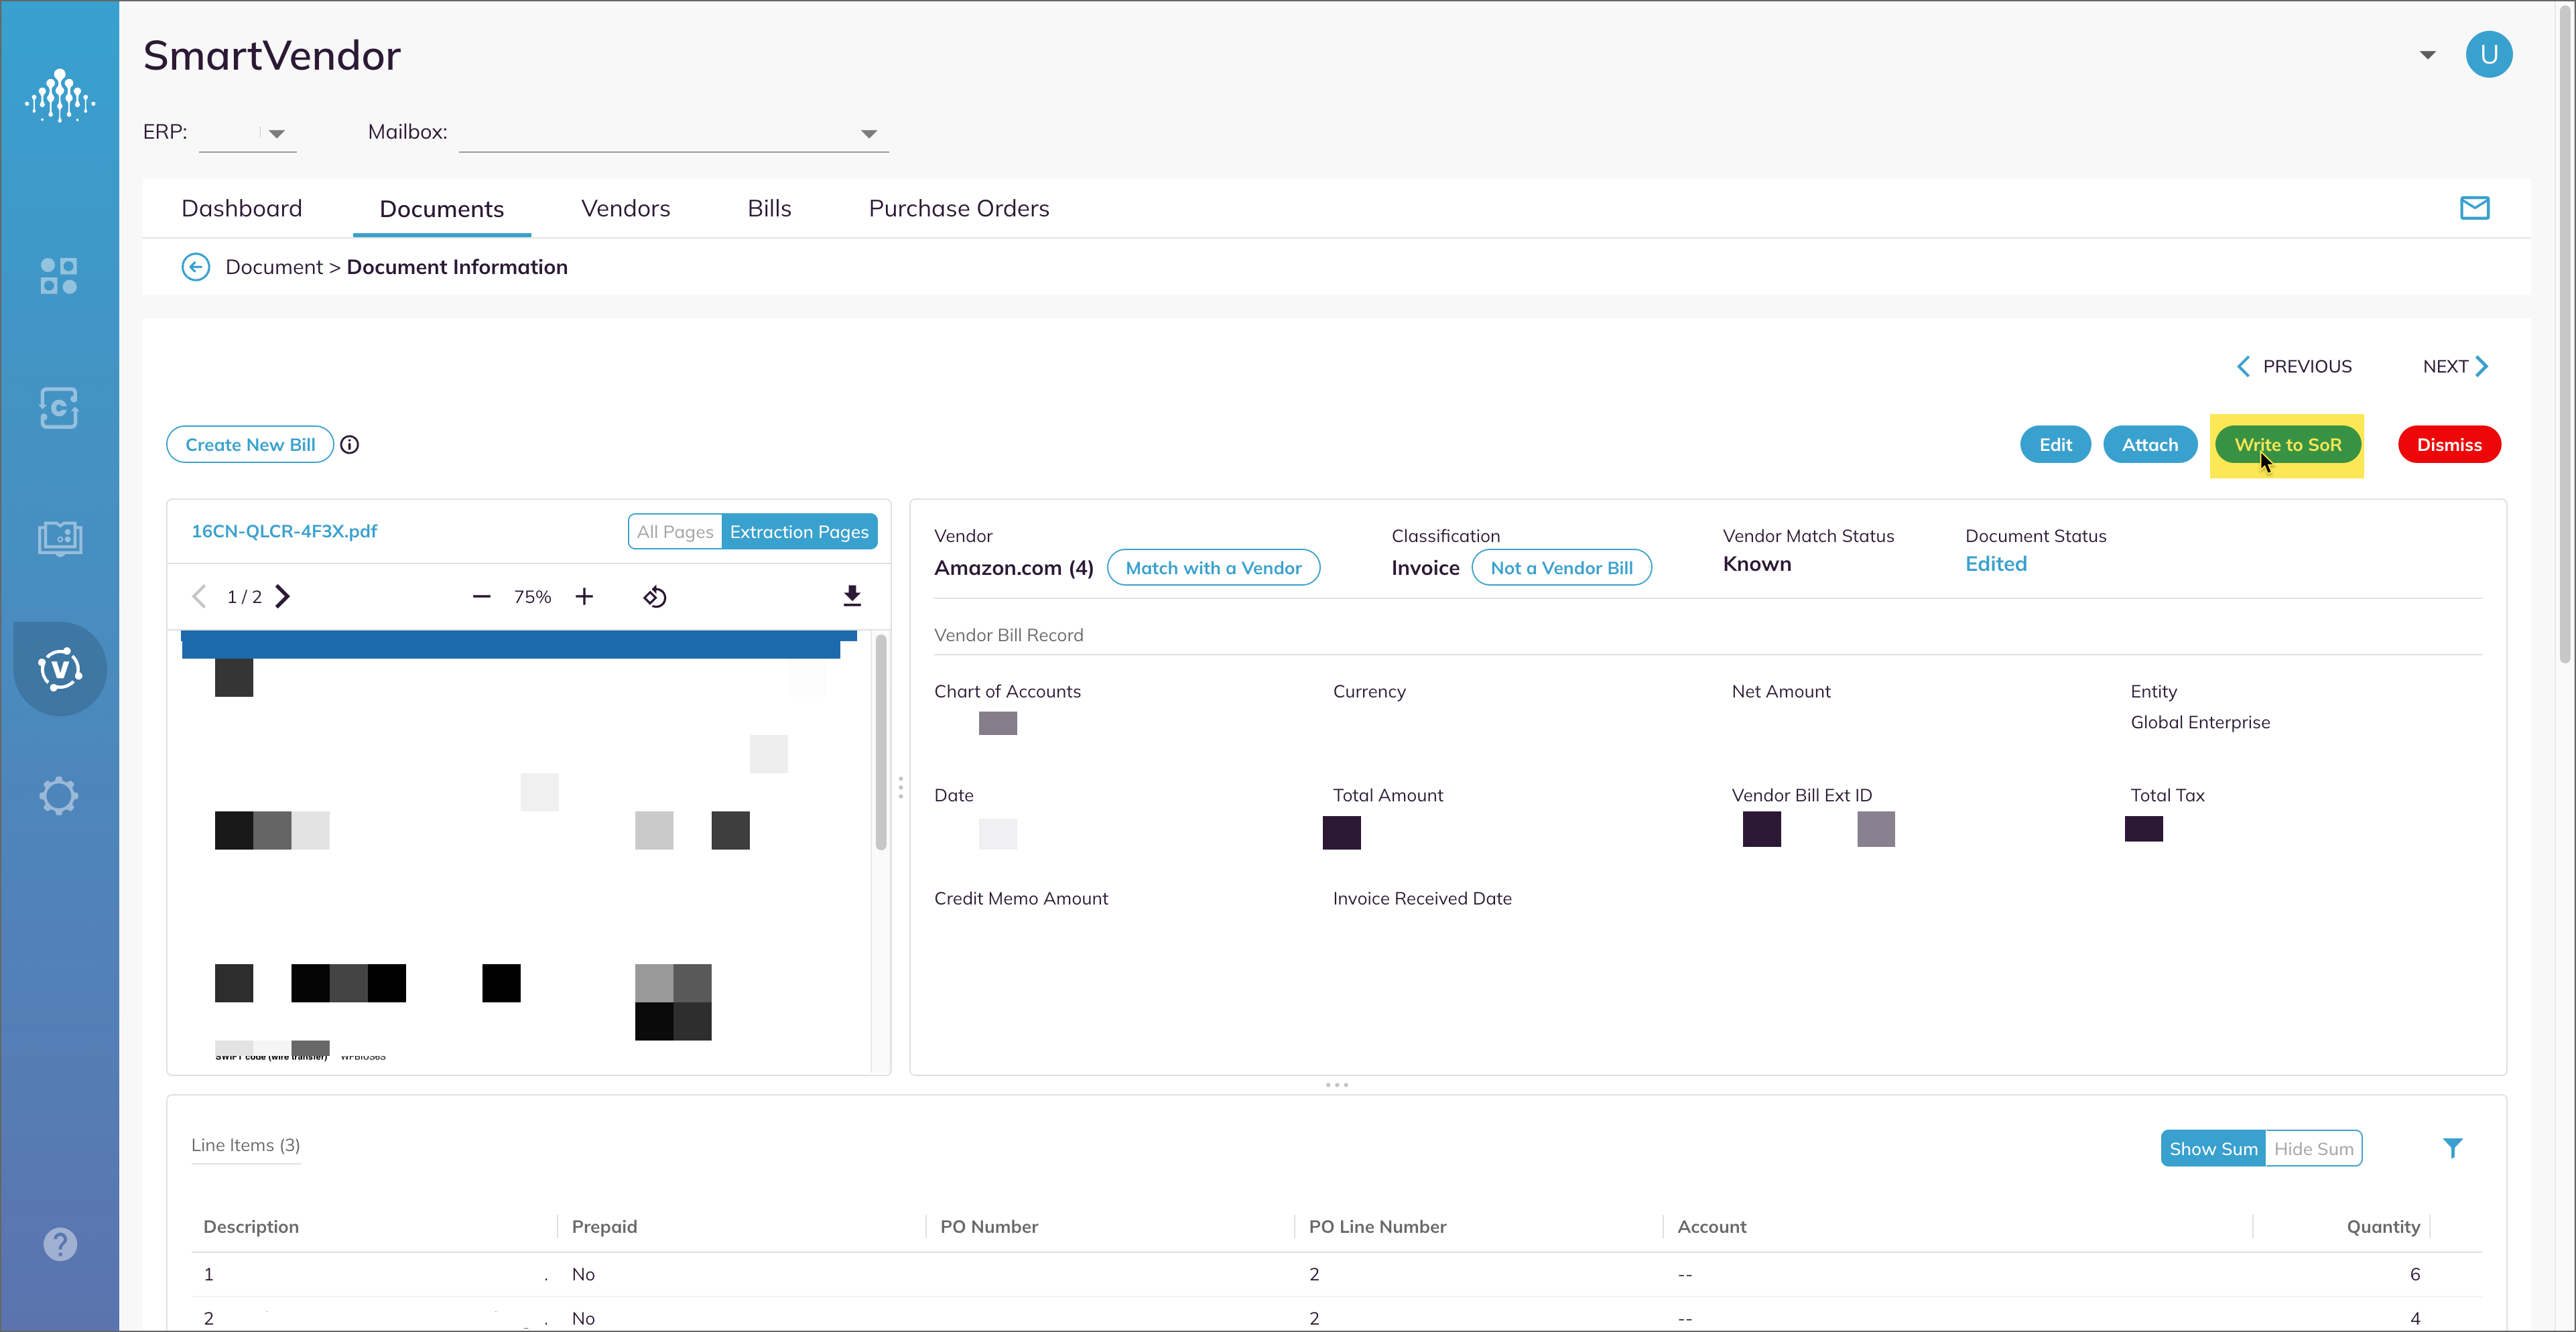Switch the viewer to All Pages

point(674,531)
